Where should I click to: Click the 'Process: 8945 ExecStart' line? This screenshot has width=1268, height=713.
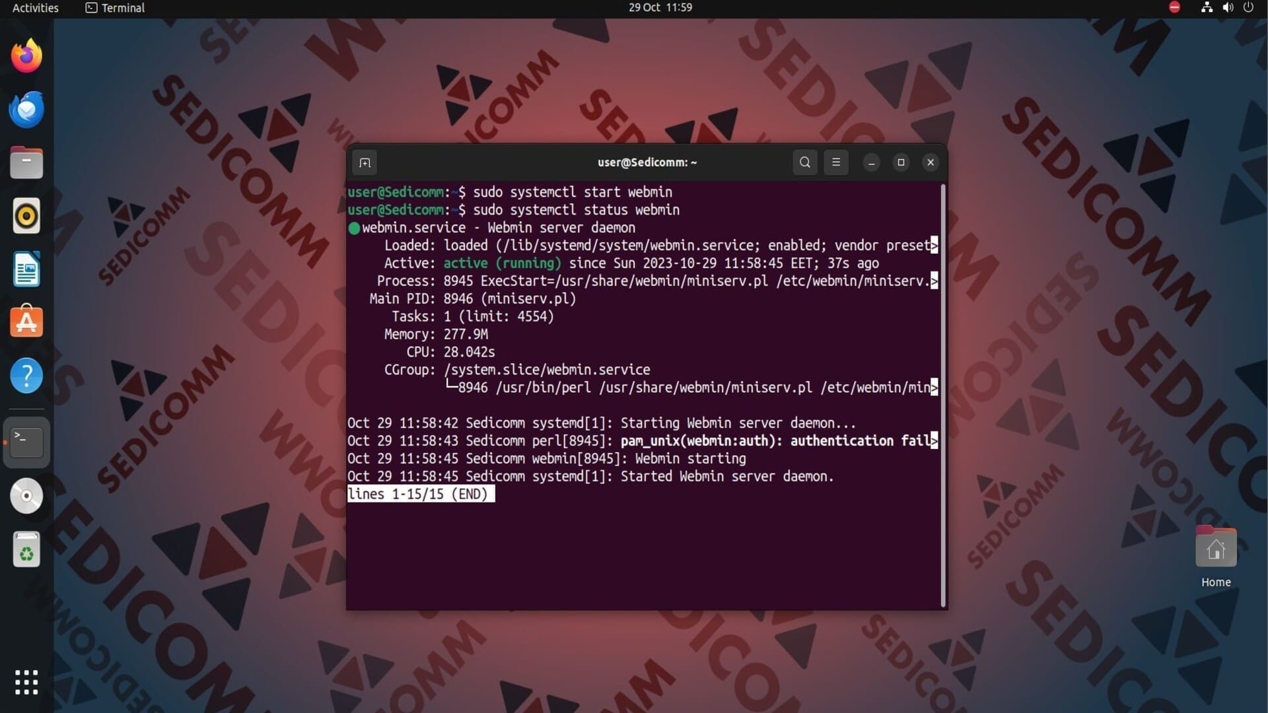coord(657,281)
